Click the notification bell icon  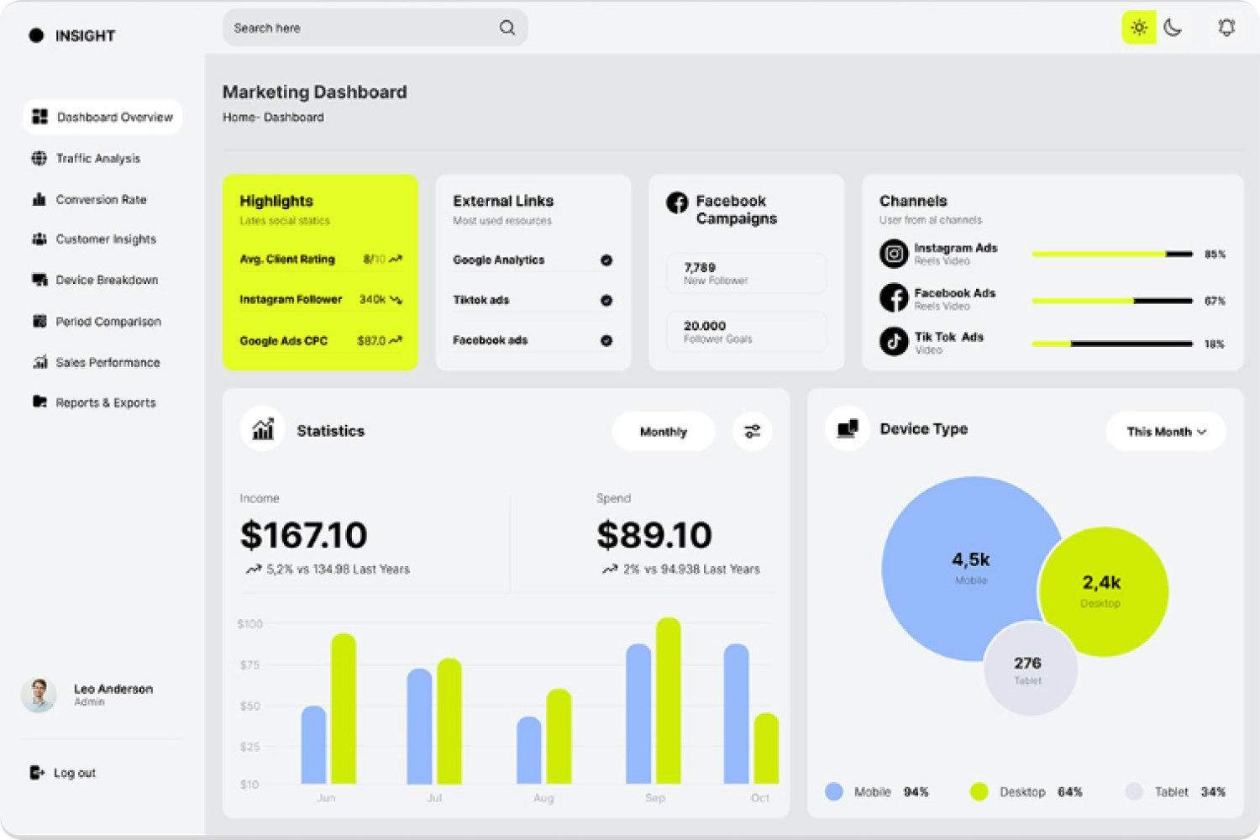click(x=1226, y=28)
